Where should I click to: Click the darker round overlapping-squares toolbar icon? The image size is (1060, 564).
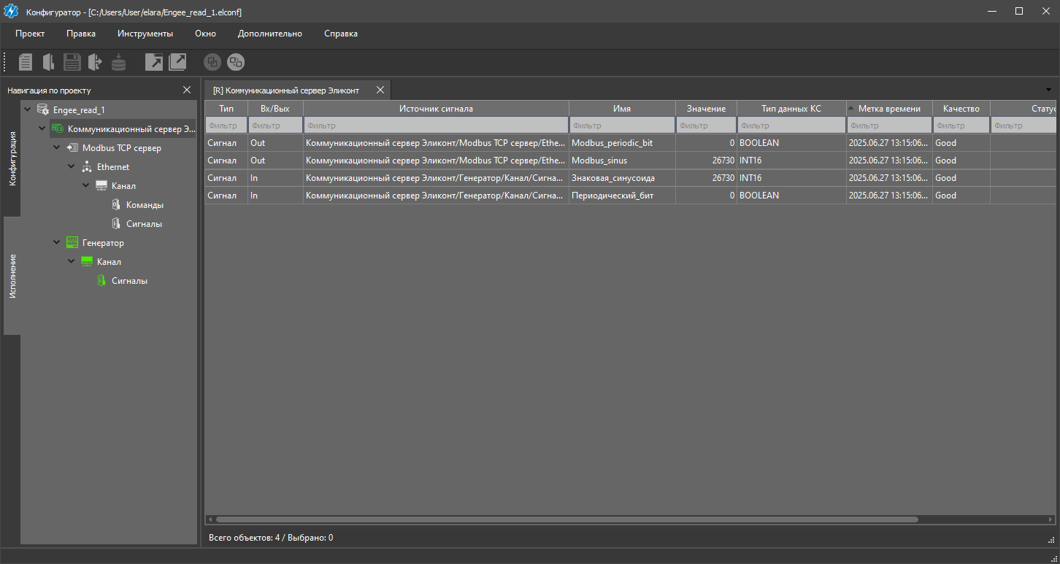[212, 62]
